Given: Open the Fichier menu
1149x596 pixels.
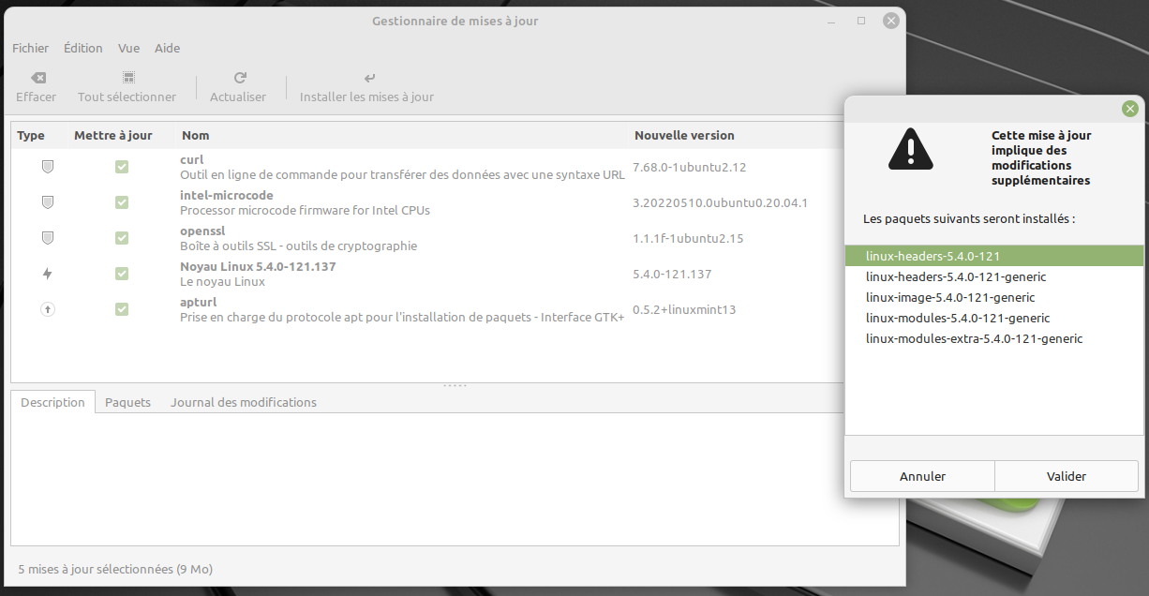Looking at the screenshot, I should (31, 48).
